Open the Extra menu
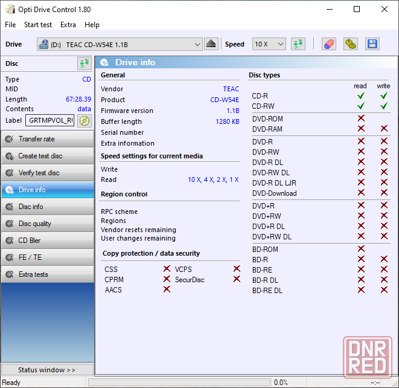 pos(68,25)
